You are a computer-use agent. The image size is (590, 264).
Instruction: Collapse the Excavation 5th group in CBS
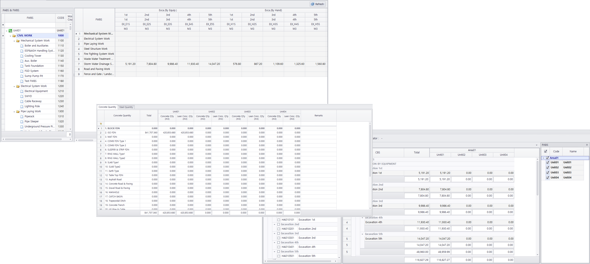click(x=362, y=234)
